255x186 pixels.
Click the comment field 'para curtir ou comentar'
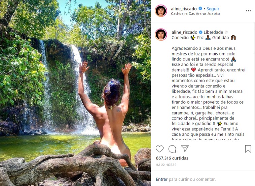coord(192,179)
